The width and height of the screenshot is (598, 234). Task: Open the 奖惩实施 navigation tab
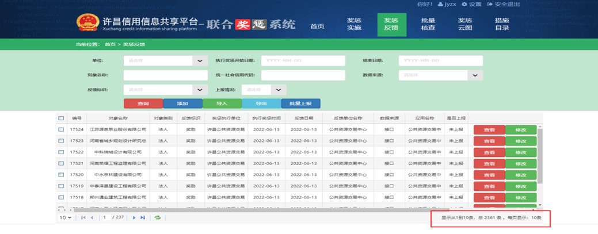(354, 24)
